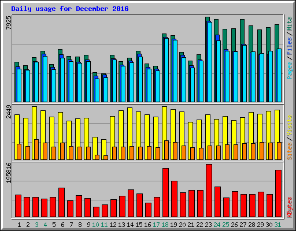The width and height of the screenshot is (296, 231).
Task: Click green day label 31
Action: pos(277,225)
